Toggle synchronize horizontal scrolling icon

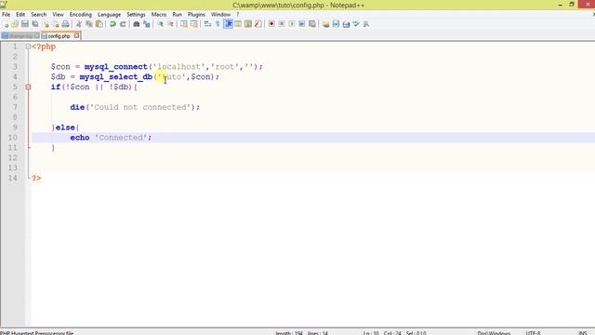(x=194, y=24)
